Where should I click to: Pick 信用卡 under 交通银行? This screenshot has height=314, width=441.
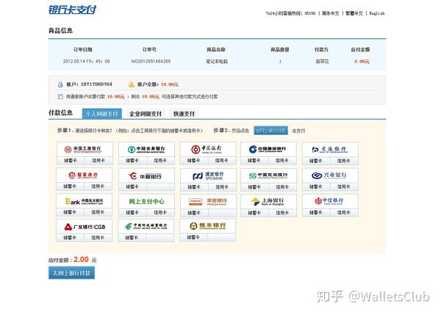[x=344, y=161]
